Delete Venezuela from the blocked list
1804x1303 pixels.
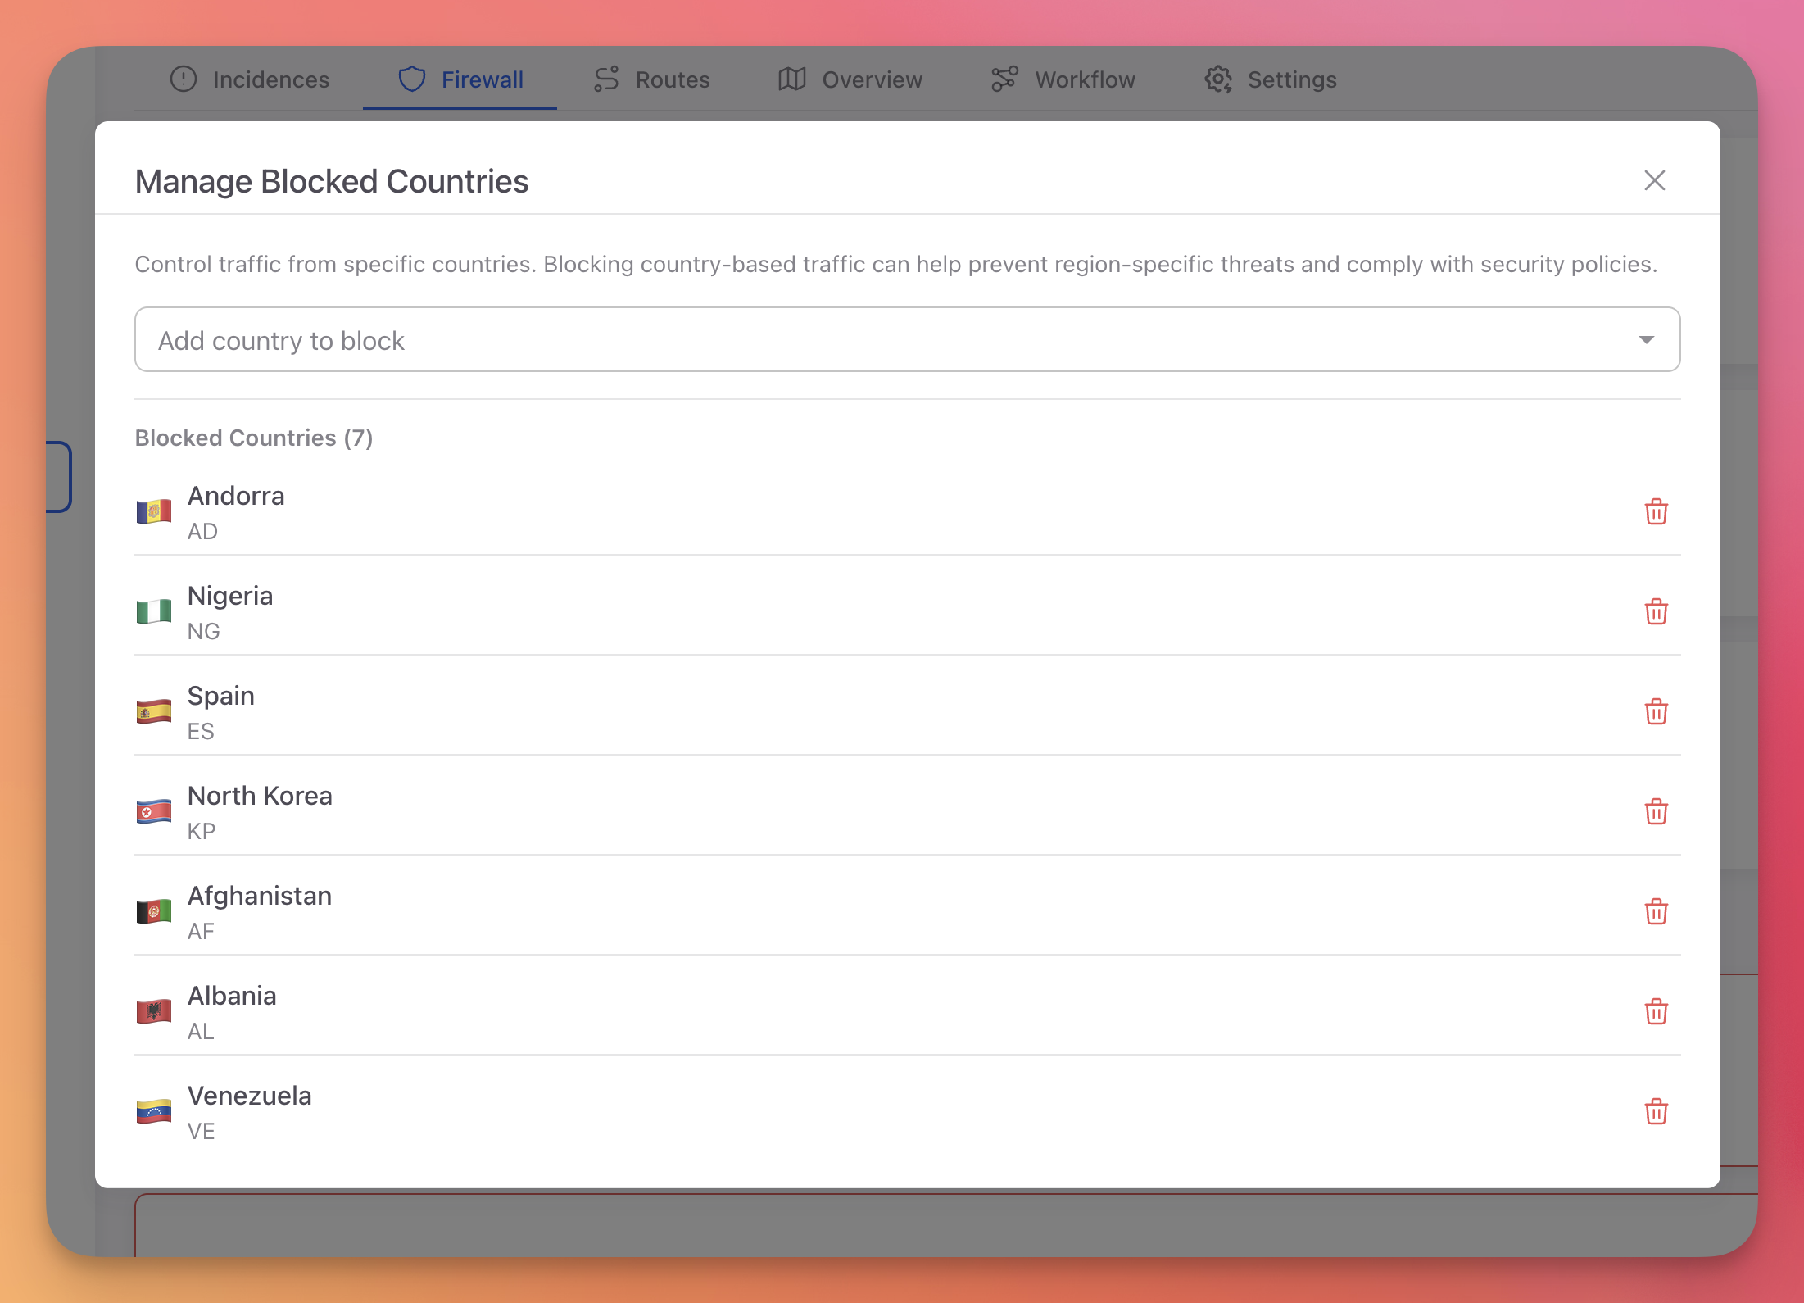pyautogui.click(x=1657, y=1112)
